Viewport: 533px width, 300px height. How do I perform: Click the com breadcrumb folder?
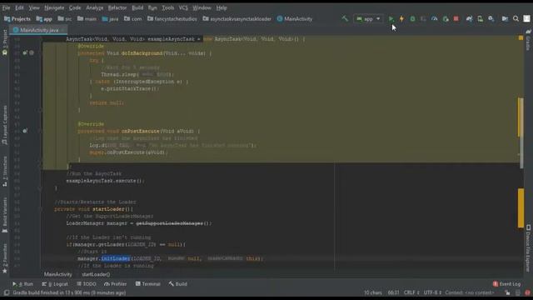click(133, 19)
